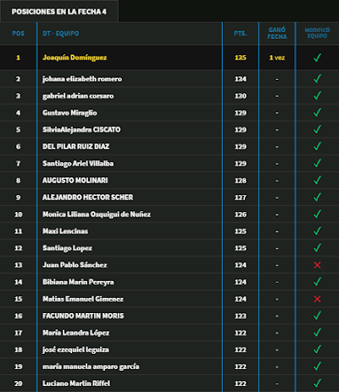Click the check icon for FACUNDO MARTIN MORIS
This screenshot has height=392, width=339.
point(317,316)
